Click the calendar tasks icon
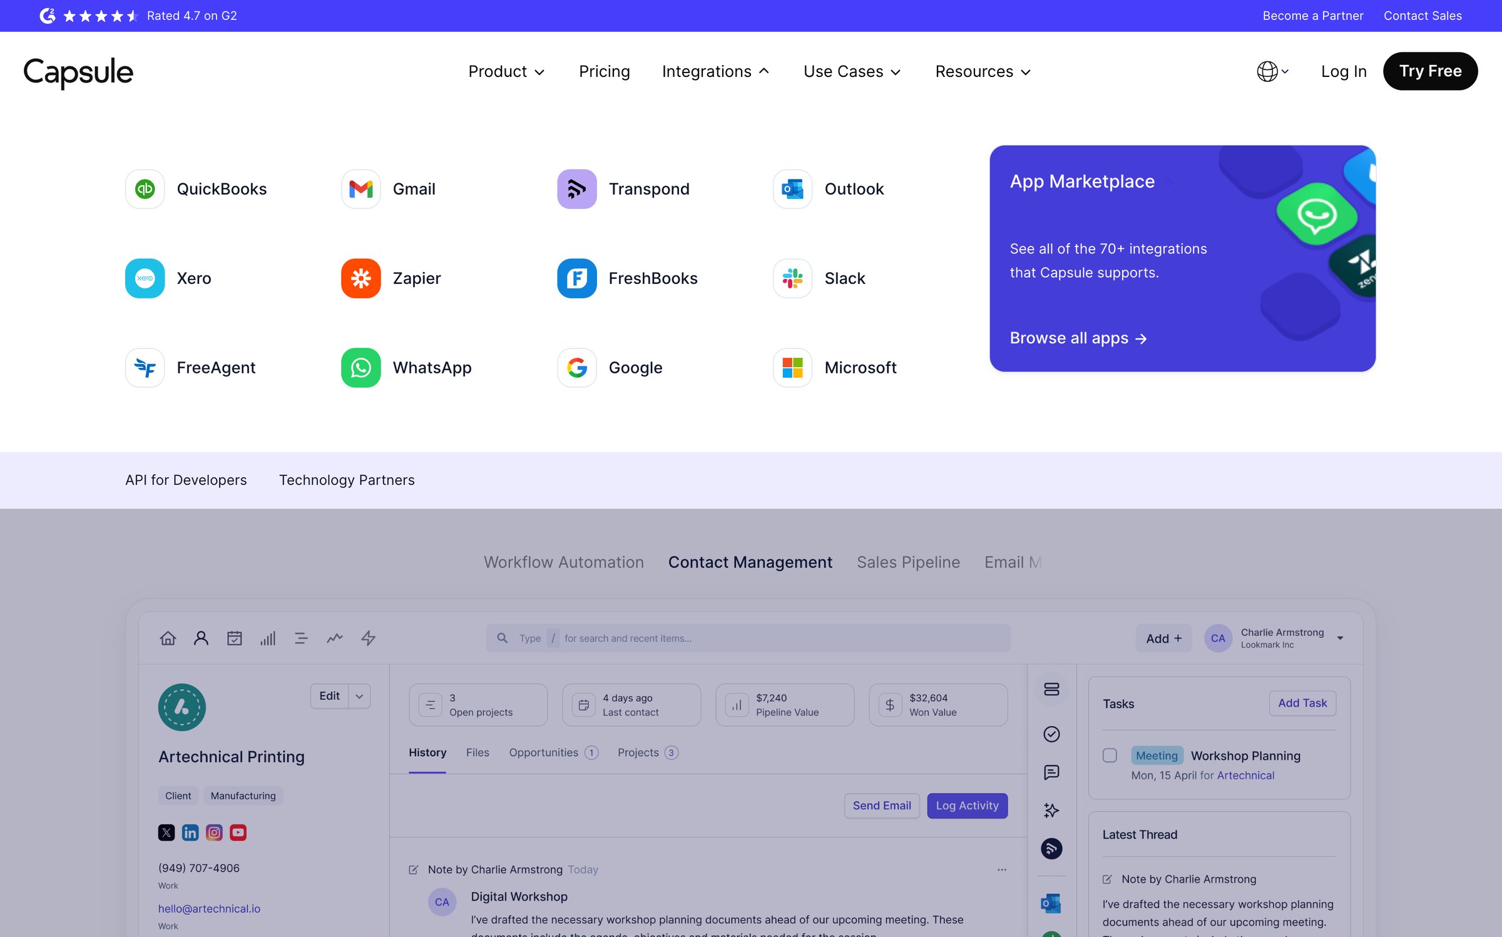This screenshot has width=1502, height=937. click(235, 638)
